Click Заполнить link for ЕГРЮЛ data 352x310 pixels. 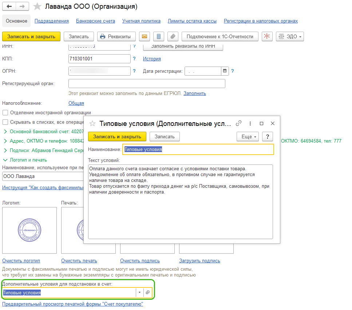point(195,93)
